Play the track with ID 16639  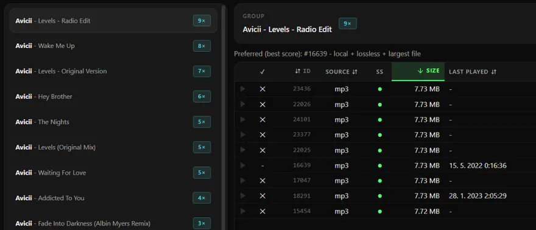point(242,165)
